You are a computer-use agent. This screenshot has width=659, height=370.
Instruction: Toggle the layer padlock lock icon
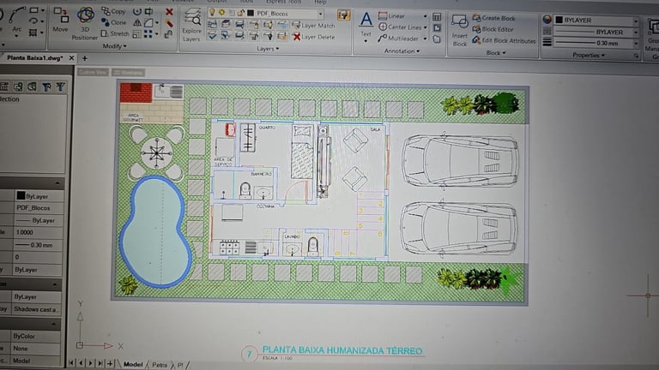[x=241, y=14]
